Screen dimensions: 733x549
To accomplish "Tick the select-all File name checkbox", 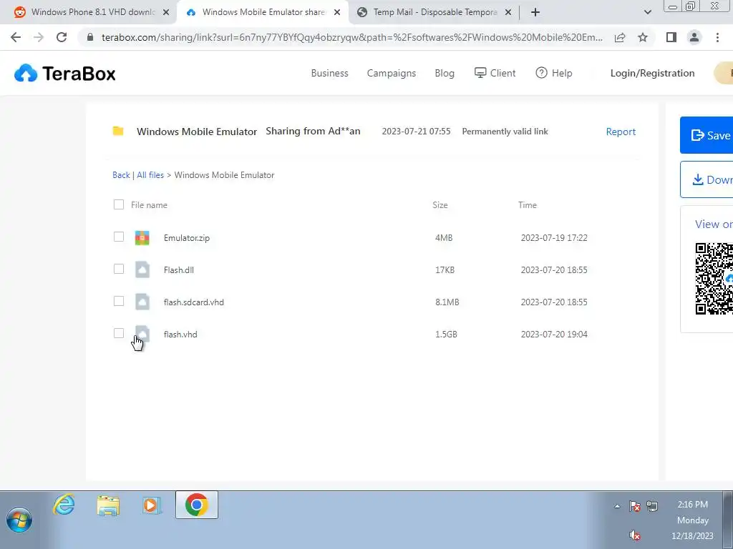I will 119,204.
